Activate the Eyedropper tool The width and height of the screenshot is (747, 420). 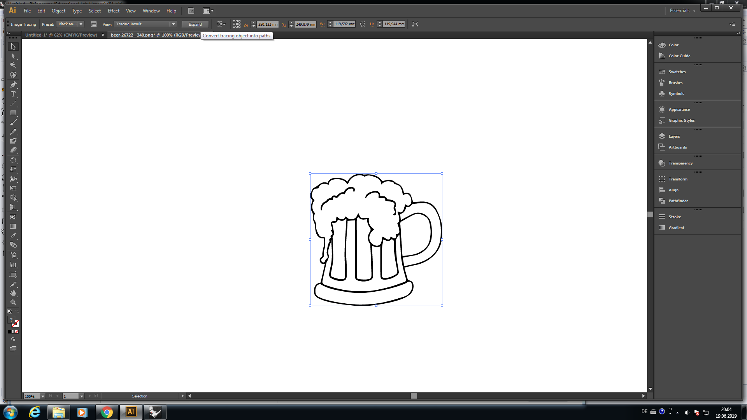[x=13, y=236]
